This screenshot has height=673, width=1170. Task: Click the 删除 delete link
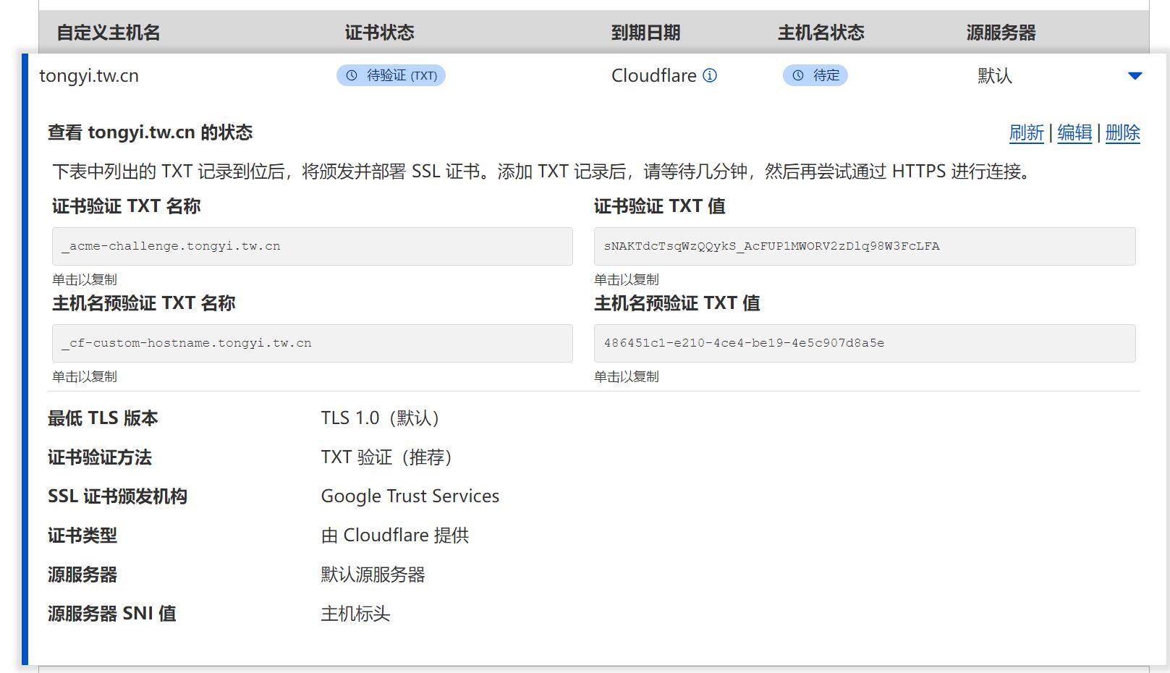coord(1123,133)
